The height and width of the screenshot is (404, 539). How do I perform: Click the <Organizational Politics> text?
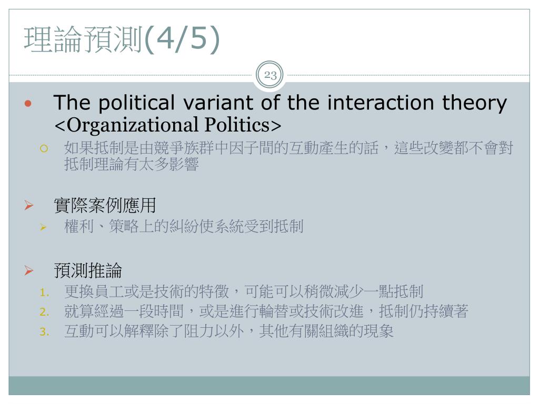[x=168, y=125]
